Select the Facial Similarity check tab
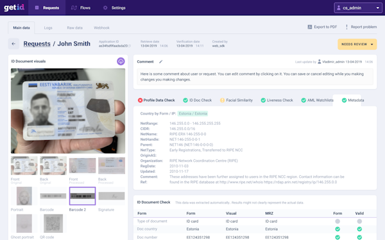Screen dimensions: 385x240 point(236,100)
